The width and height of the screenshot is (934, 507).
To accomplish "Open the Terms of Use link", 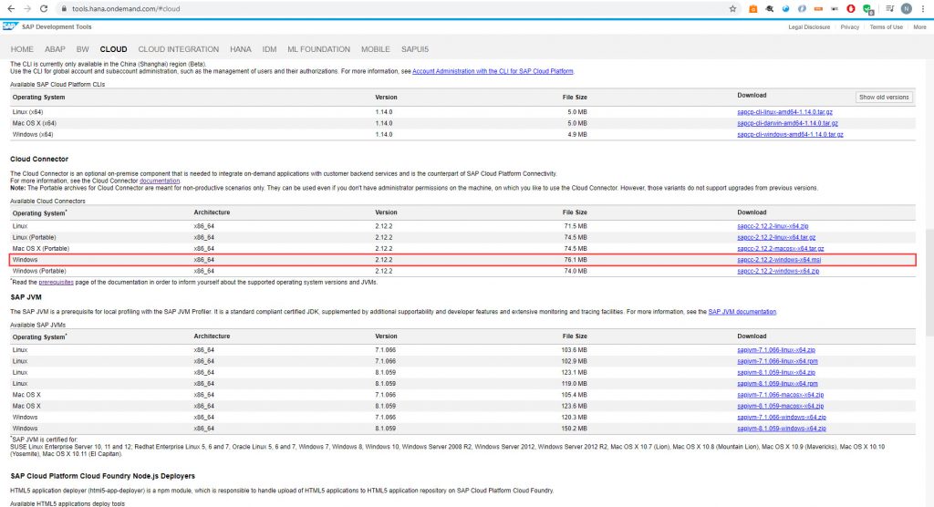I will point(886,27).
